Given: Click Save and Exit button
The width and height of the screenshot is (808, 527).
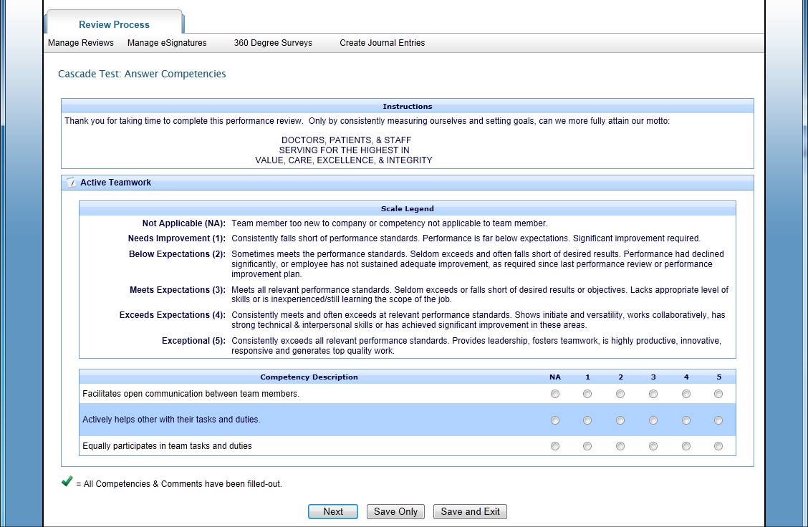Looking at the screenshot, I should tap(470, 511).
